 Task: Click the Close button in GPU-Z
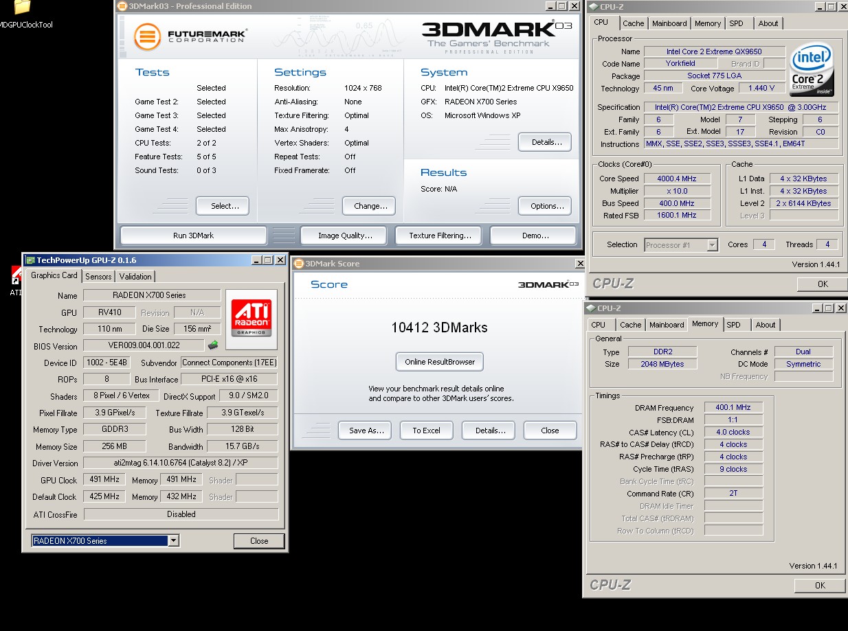click(259, 541)
